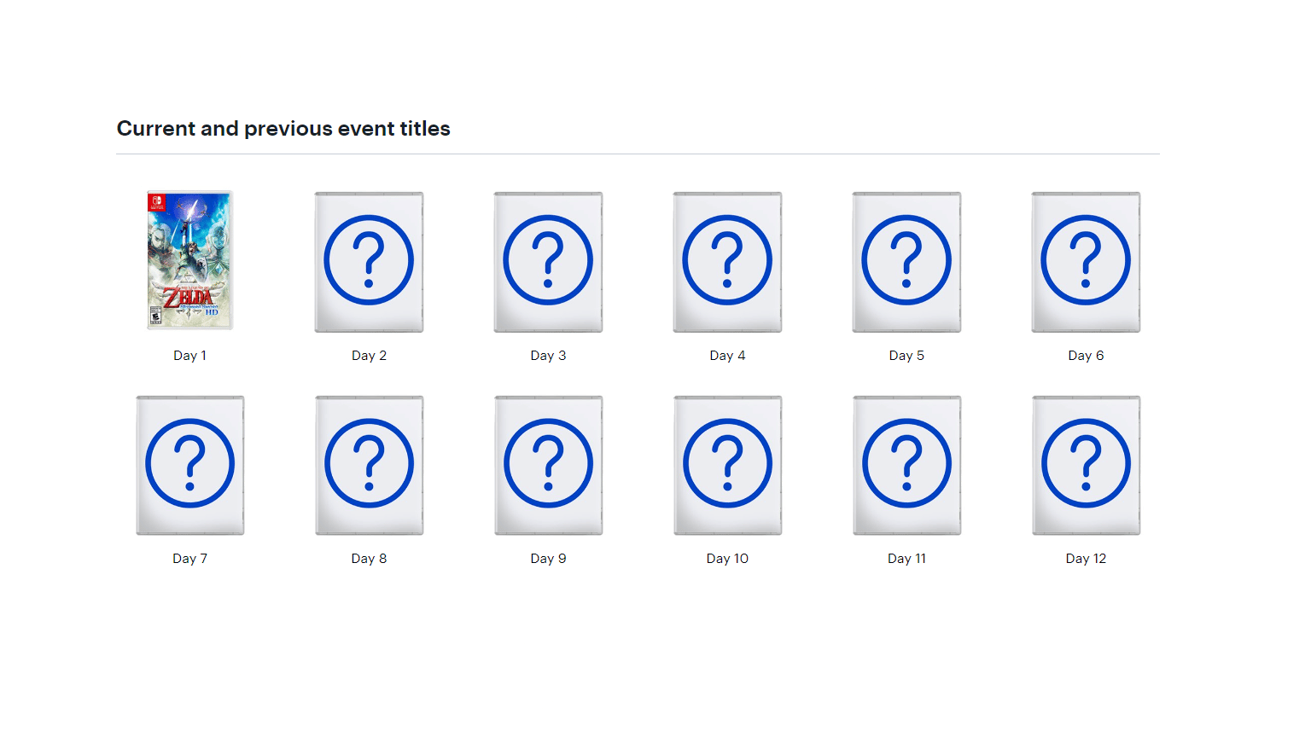Click the Day 12 question mark icon
Image resolution: width=1311 pixels, height=737 pixels.
click(x=1086, y=465)
